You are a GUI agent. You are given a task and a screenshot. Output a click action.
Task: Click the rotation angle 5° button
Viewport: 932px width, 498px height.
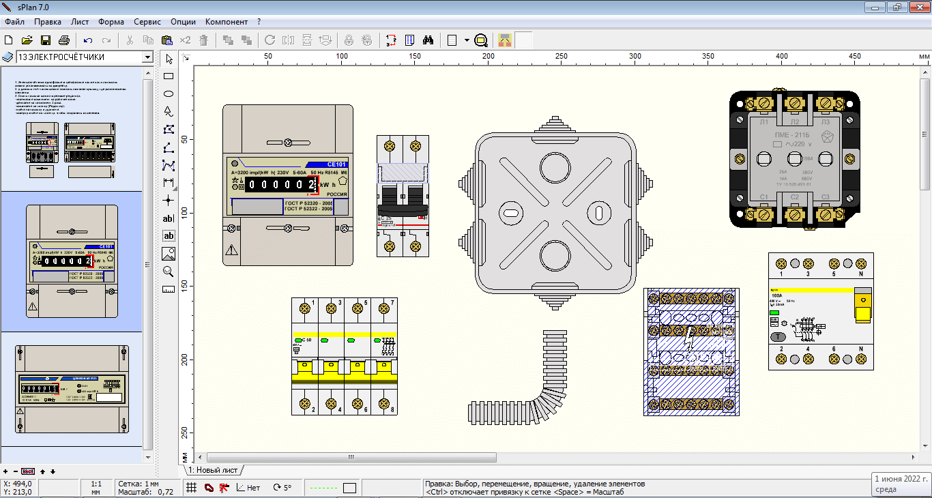282,488
